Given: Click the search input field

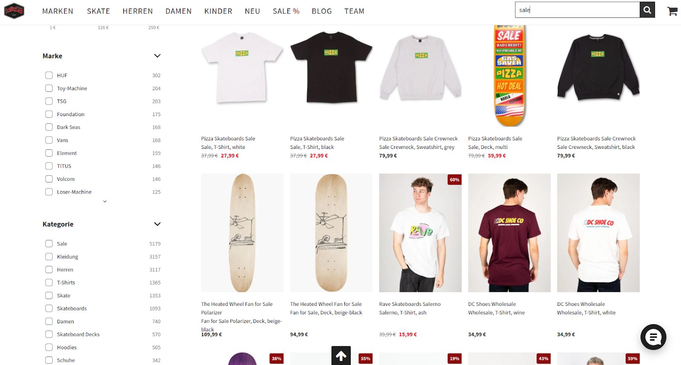Looking at the screenshot, I should point(577,10).
